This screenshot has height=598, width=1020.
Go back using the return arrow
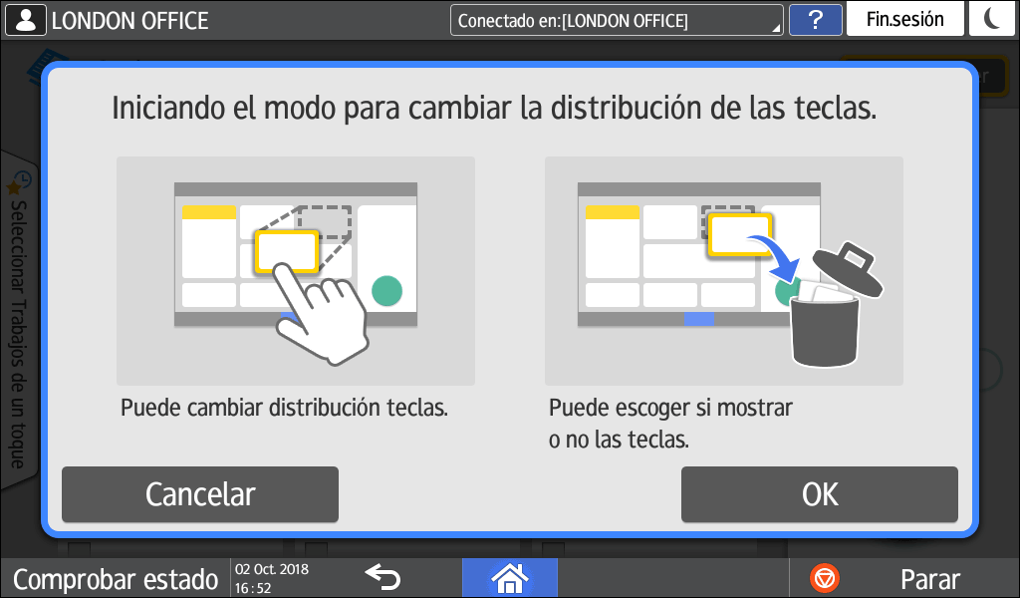[382, 577]
